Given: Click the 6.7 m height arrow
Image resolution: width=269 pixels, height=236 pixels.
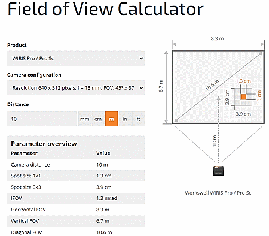Looking at the screenshot, I should (166, 87).
